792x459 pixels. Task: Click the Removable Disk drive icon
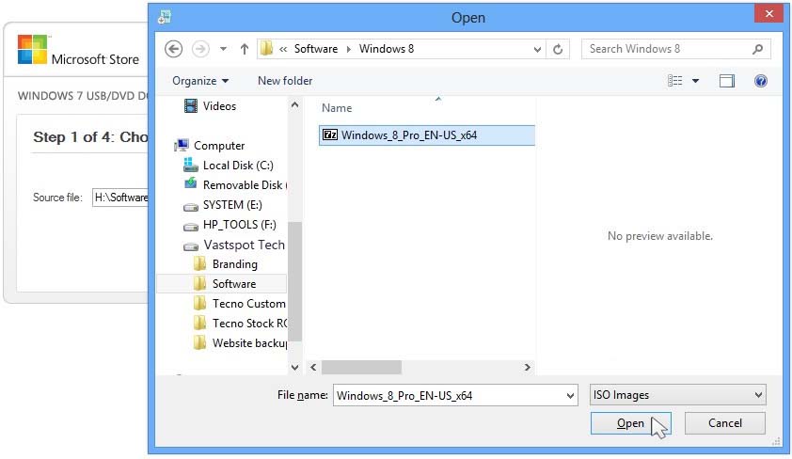(x=190, y=183)
